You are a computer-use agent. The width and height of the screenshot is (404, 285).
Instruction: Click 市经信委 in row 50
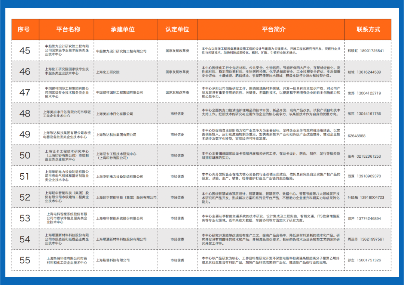tap(177, 155)
